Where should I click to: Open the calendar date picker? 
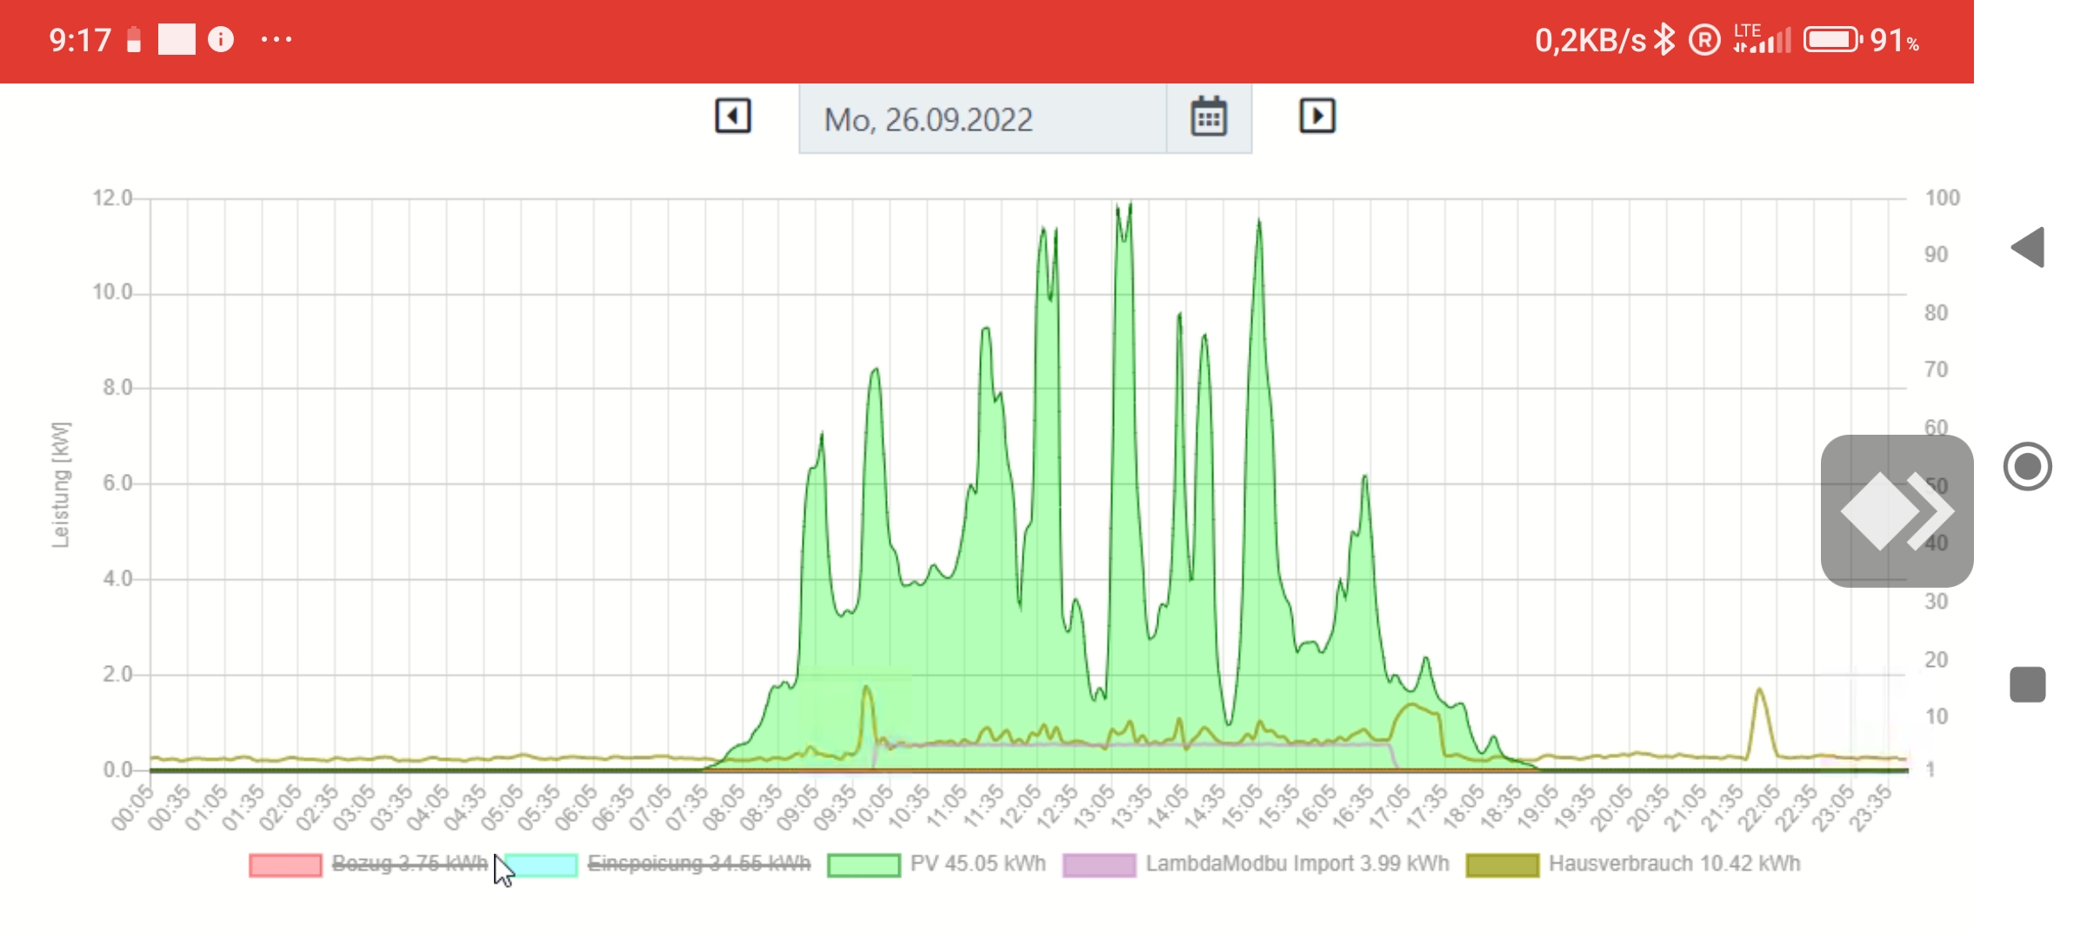click(1208, 117)
